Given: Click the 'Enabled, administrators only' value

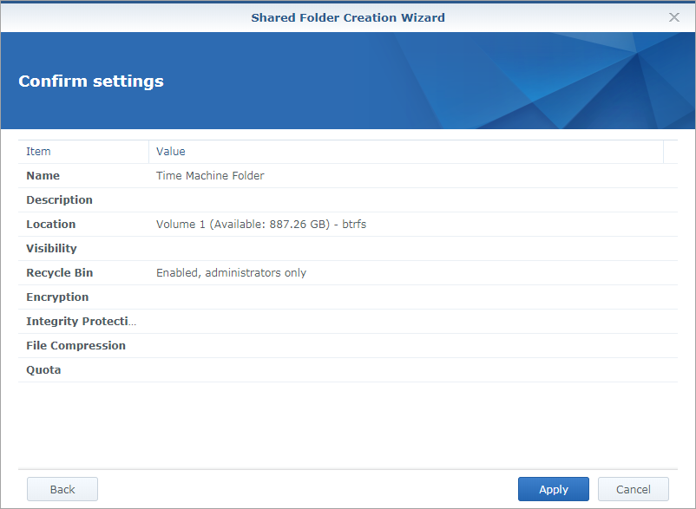Looking at the screenshot, I should point(231,272).
